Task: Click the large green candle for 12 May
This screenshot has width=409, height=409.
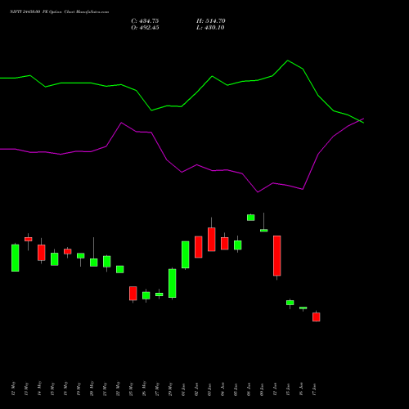Action: [16, 258]
